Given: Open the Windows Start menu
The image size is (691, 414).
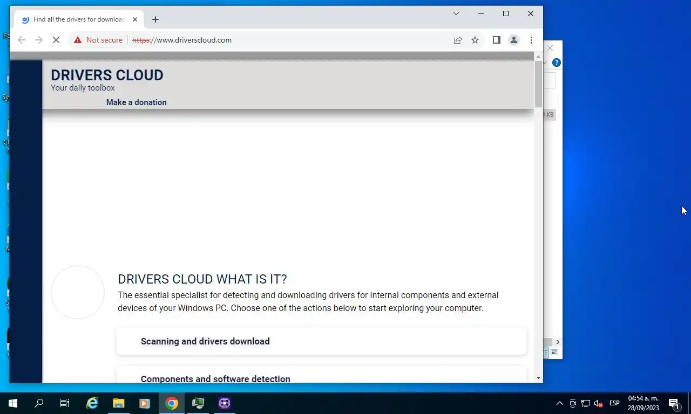Looking at the screenshot, I should (x=13, y=403).
